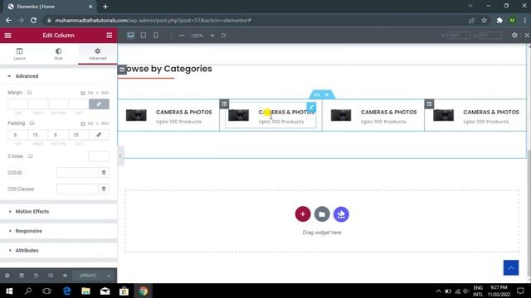This screenshot has height=298, width=531.
Task: Click third Cameras & Photos title
Action: tap(389, 113)
